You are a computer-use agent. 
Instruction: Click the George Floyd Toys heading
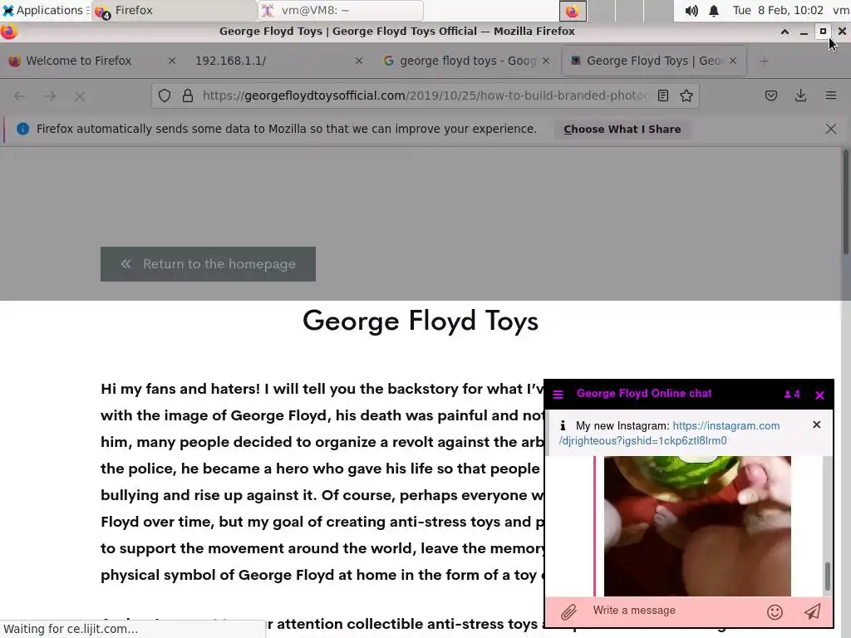(421, 321)
